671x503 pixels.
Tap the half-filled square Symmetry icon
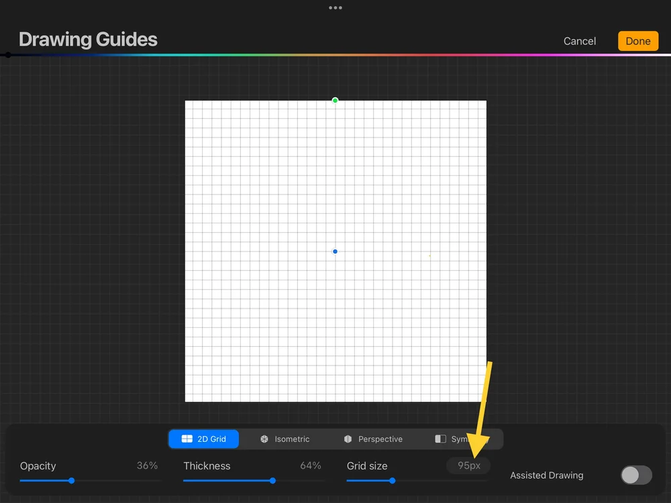[440, 439]
